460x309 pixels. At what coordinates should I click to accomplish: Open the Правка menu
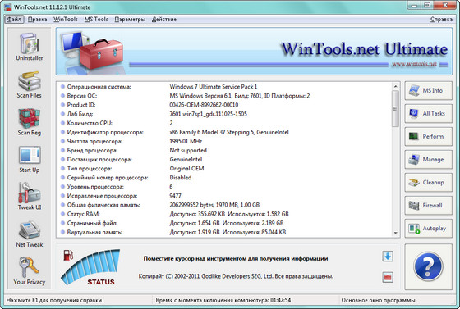click(37, 20)
